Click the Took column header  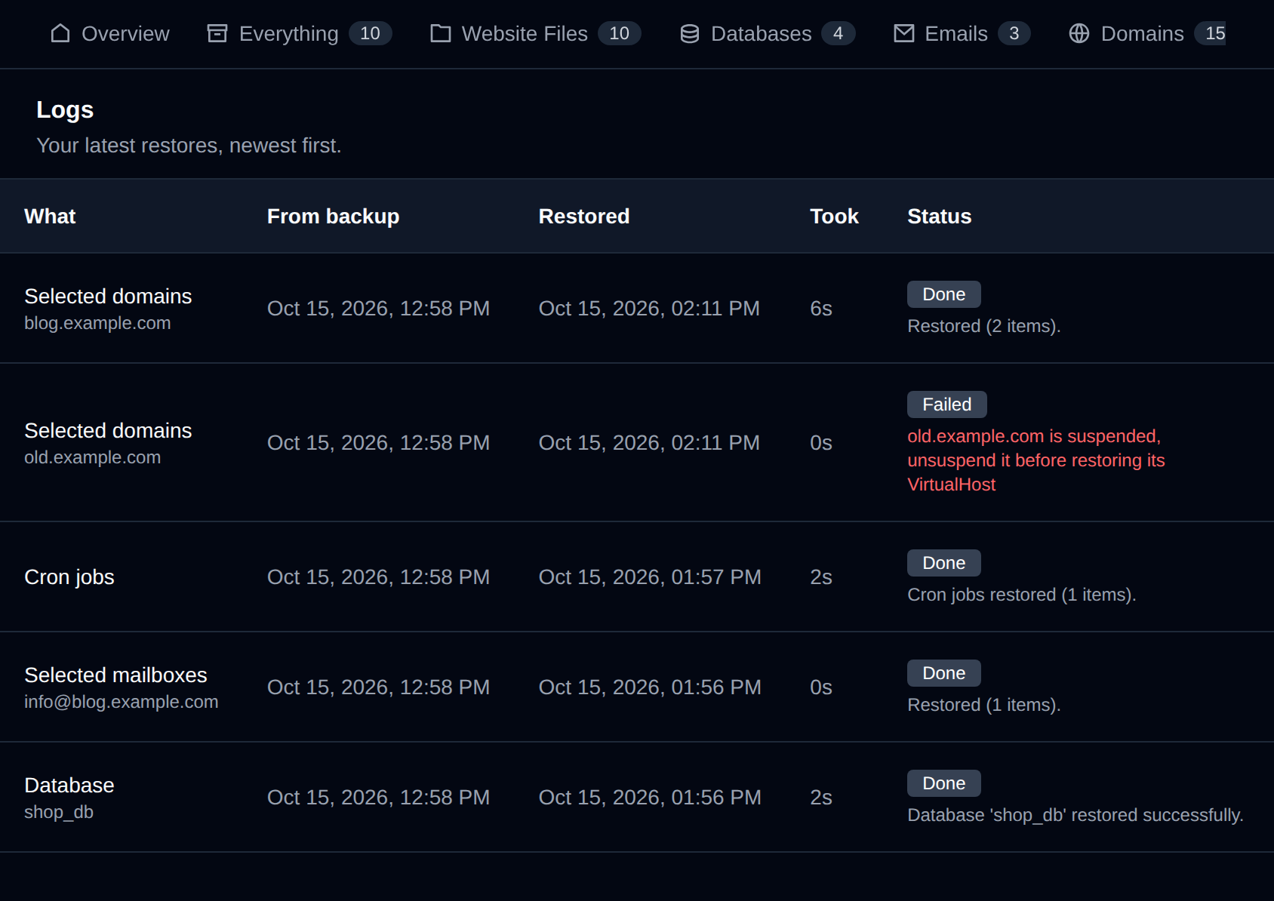[834, 217]
